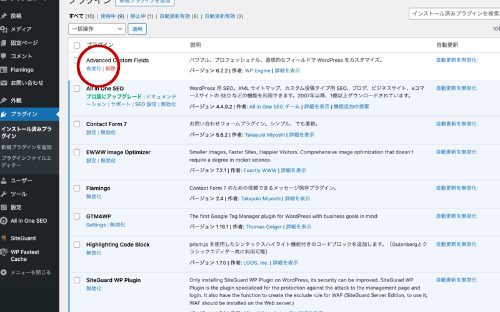Image resolution: width=500 pixels, height=312 pixels.
Task: Click 自動更新を無効化 for Flamingo
Action: click(x=456, y=188)
